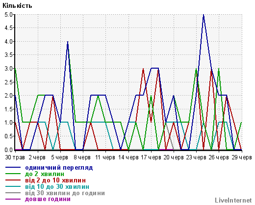Screen dimensions: 255x205
Task: Select the довше години legend label
Action: 48,199
